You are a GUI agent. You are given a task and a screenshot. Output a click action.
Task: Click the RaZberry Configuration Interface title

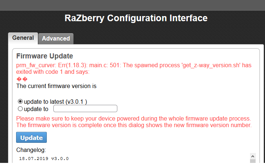(x=136, y=18)
